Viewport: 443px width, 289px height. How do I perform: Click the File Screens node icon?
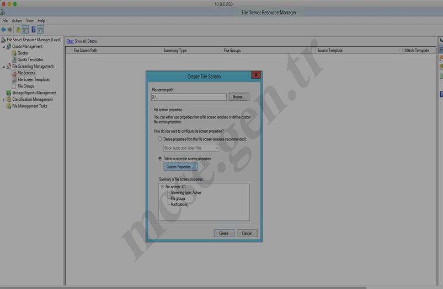pos(14,73)
